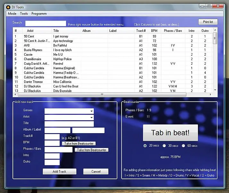Click the Add Track button
The height and width of the screenshot is (193, 229).
(59, 171)
